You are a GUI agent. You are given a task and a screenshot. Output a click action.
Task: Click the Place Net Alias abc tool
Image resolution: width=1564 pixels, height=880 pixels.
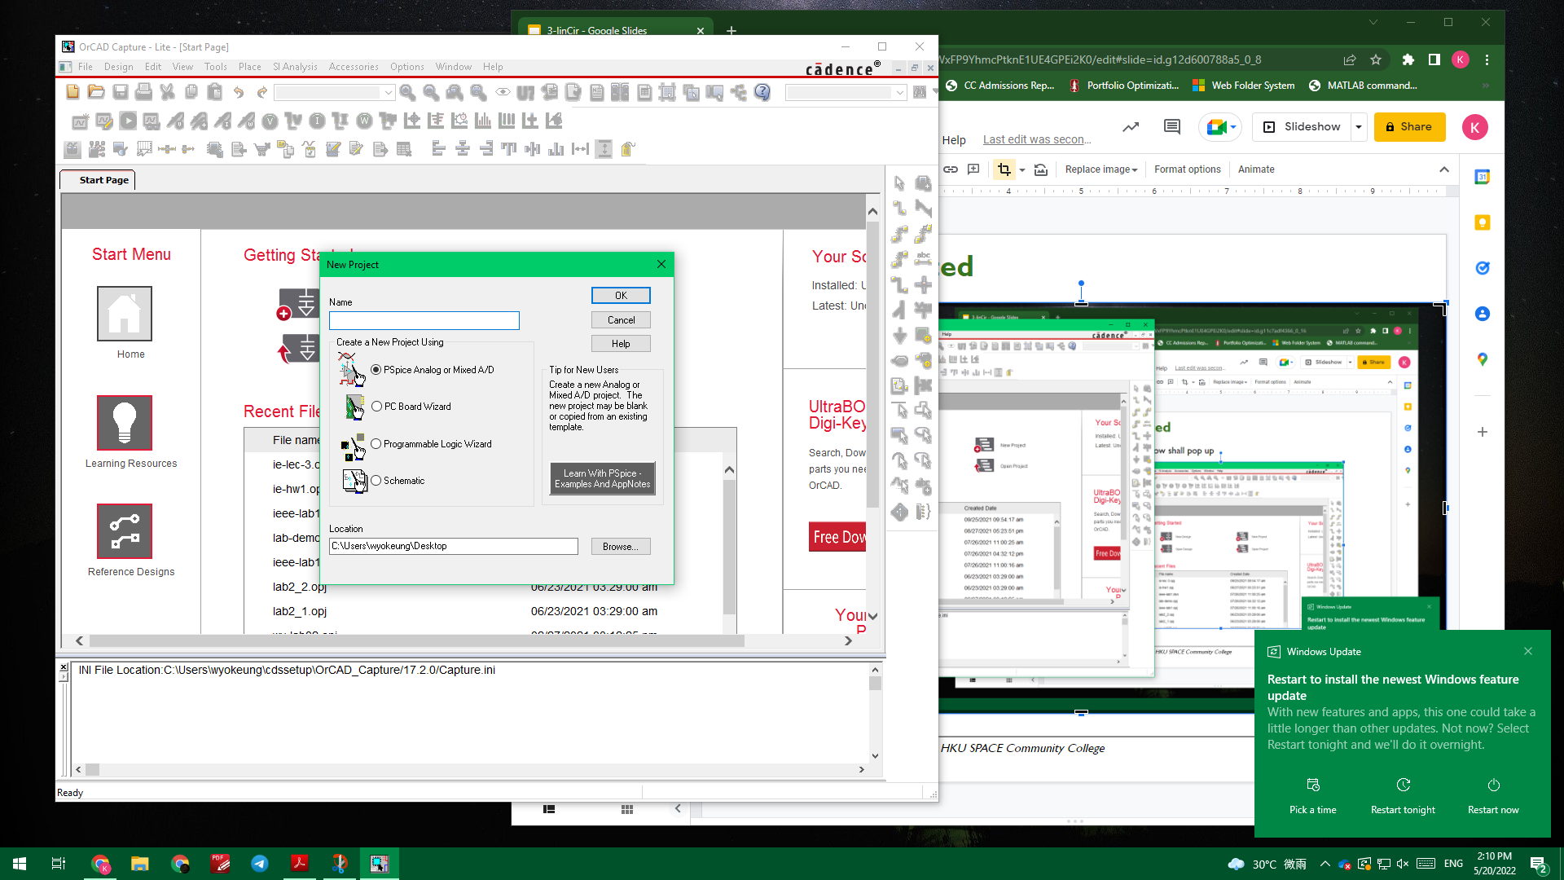923,259
